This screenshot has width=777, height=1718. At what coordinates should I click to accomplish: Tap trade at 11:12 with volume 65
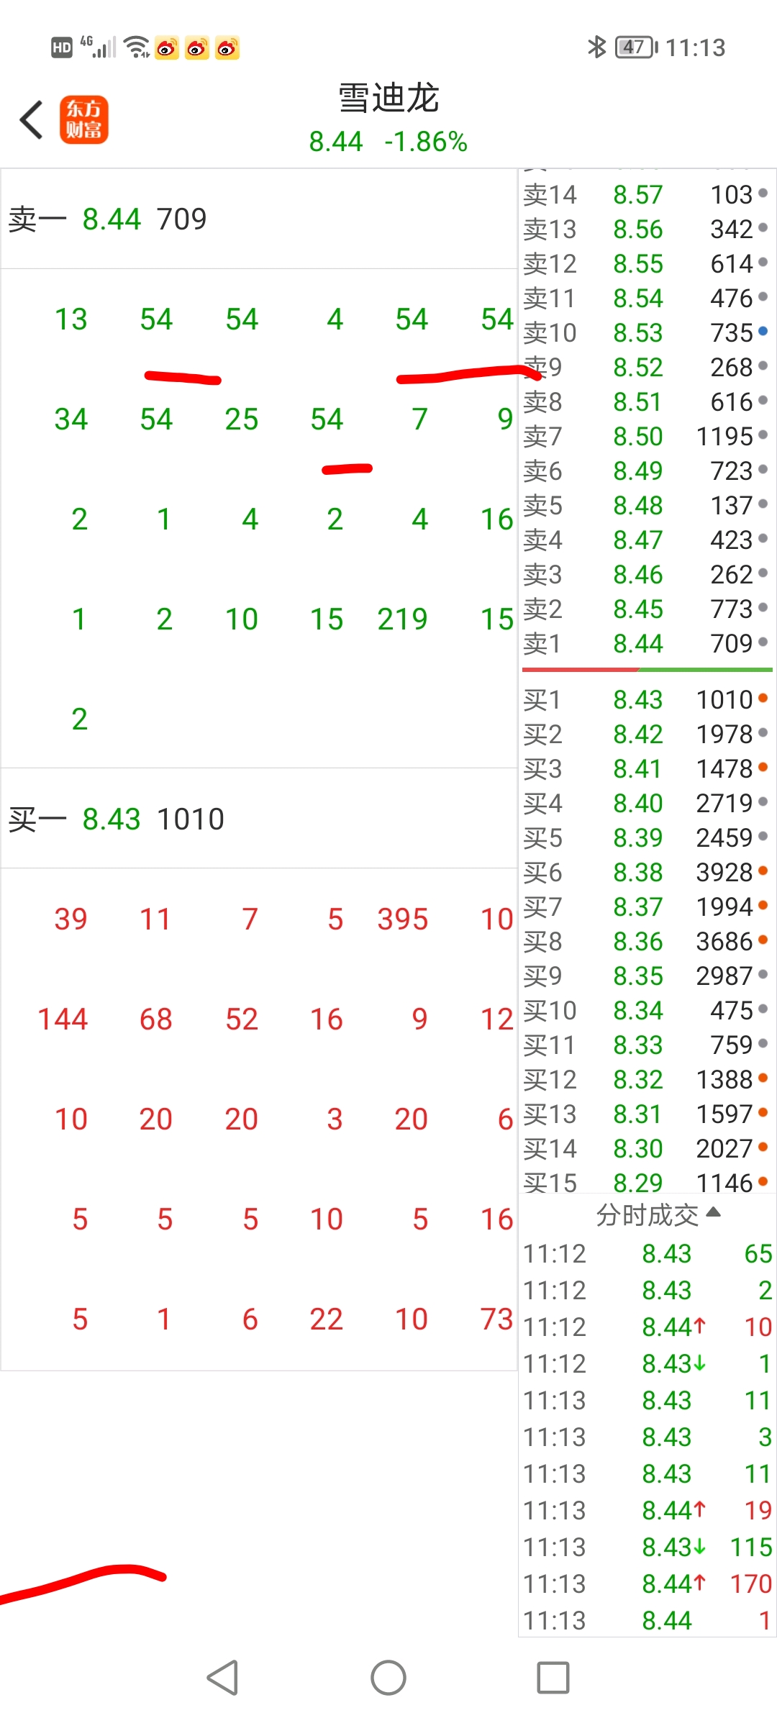pos(646,1253)
